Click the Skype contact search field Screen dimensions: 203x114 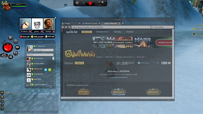[41, 55]
